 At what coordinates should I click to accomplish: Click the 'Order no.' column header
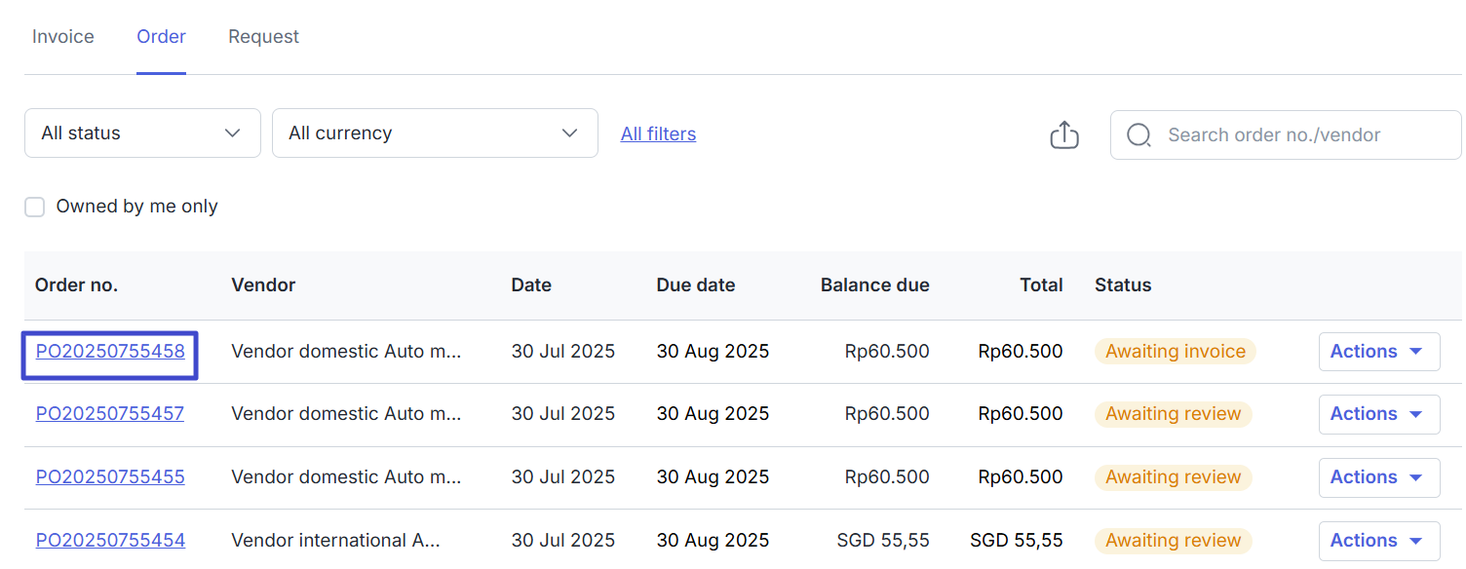76,285
